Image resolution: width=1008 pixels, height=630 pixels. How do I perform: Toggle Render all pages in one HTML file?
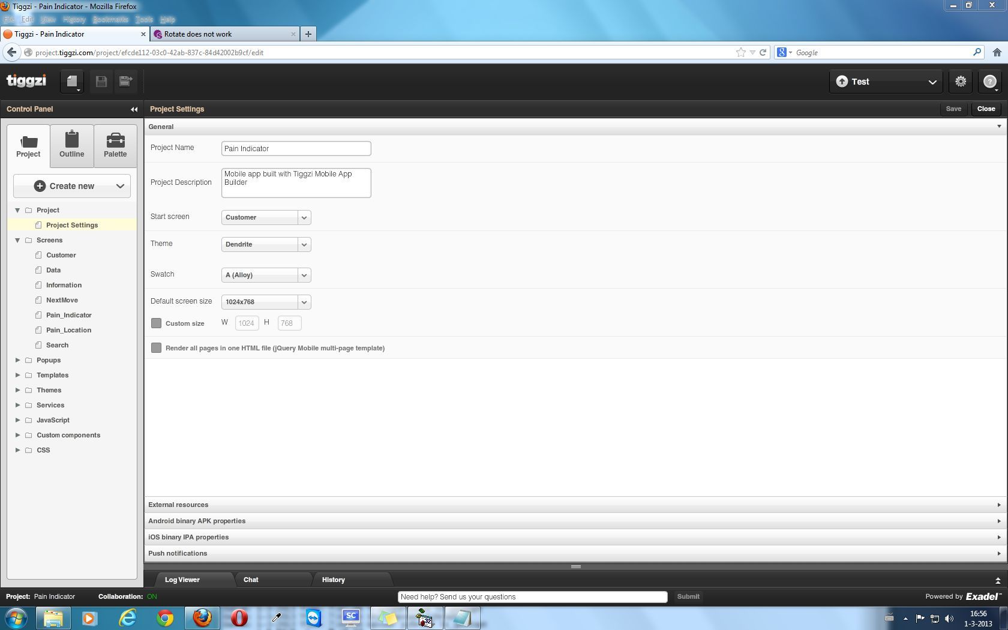[157, 348]
